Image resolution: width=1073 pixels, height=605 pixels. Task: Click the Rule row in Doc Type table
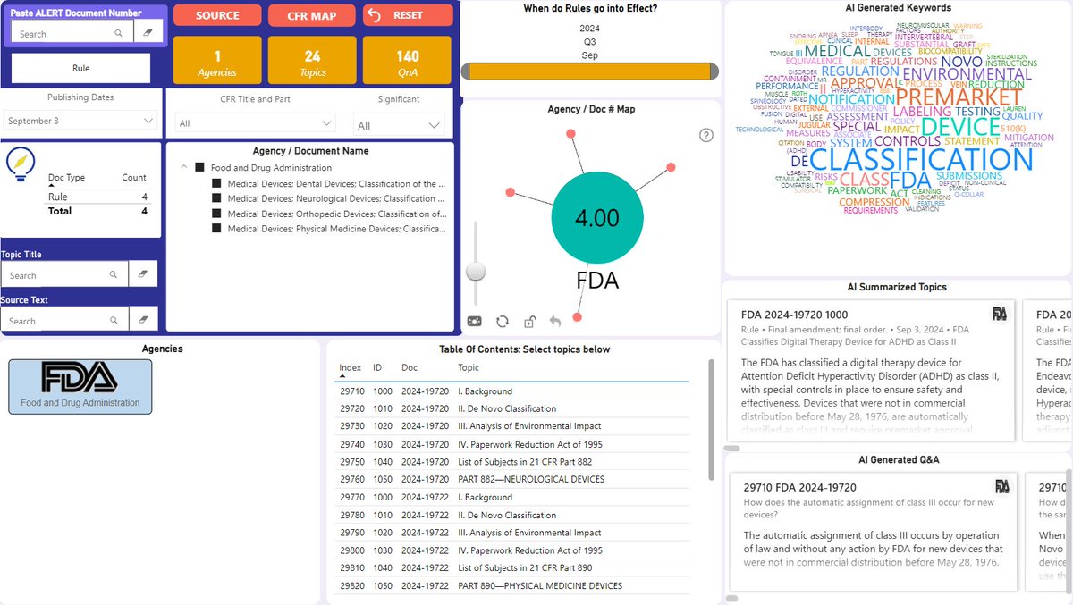tap(98, 197)
